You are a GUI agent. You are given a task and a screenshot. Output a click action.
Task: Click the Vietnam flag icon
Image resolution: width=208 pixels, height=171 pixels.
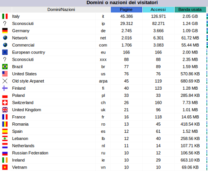click(x=5, y=167)
